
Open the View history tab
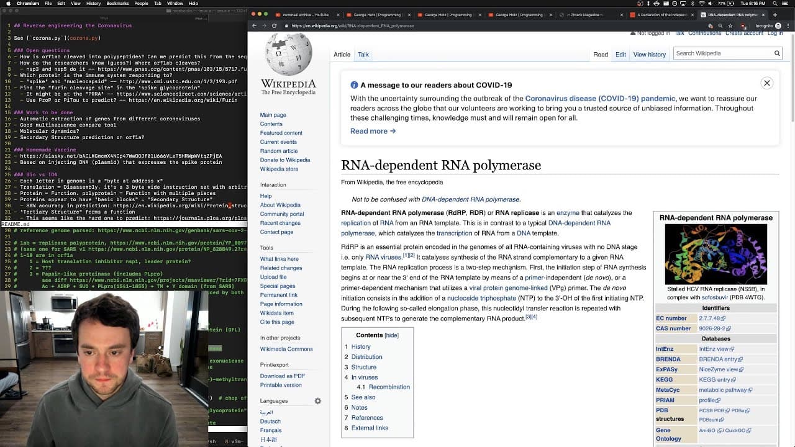[649, 55]
